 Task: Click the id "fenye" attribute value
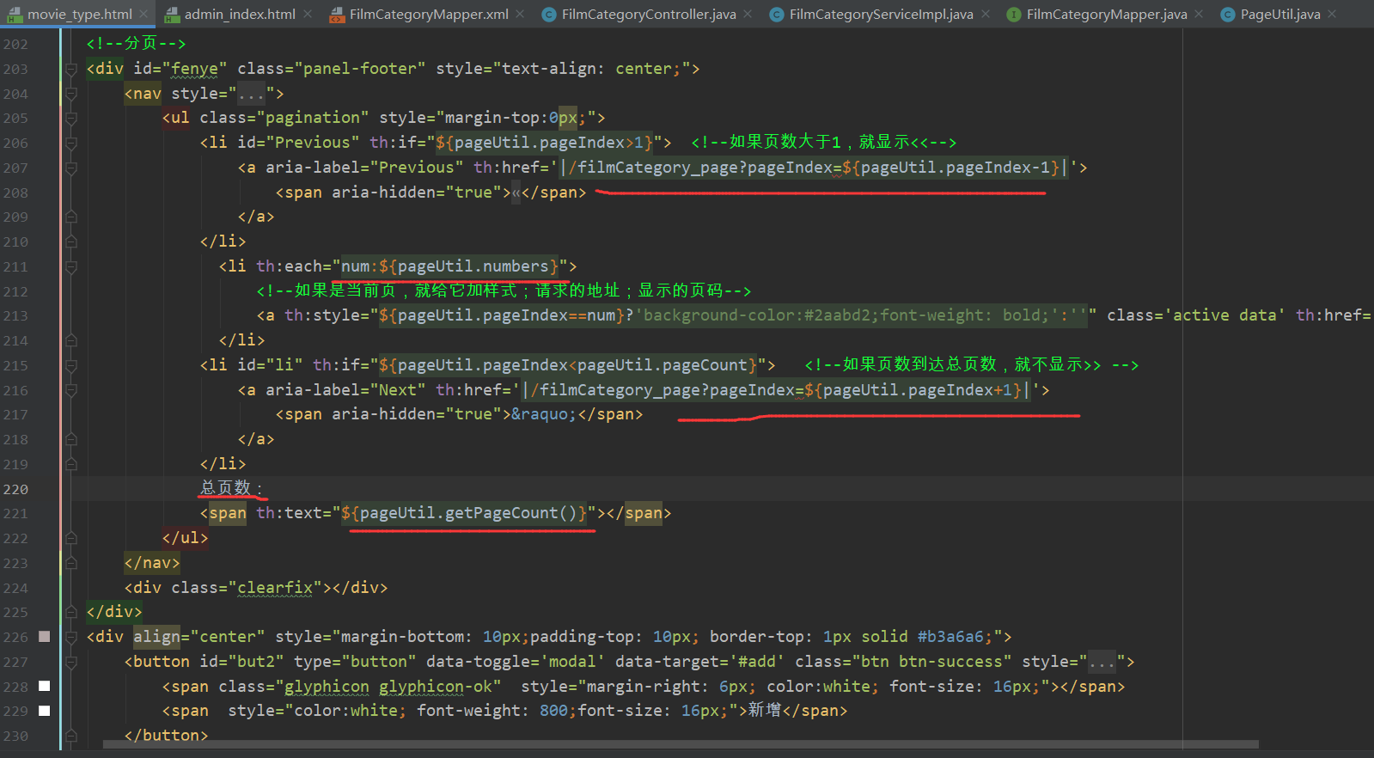195,69
